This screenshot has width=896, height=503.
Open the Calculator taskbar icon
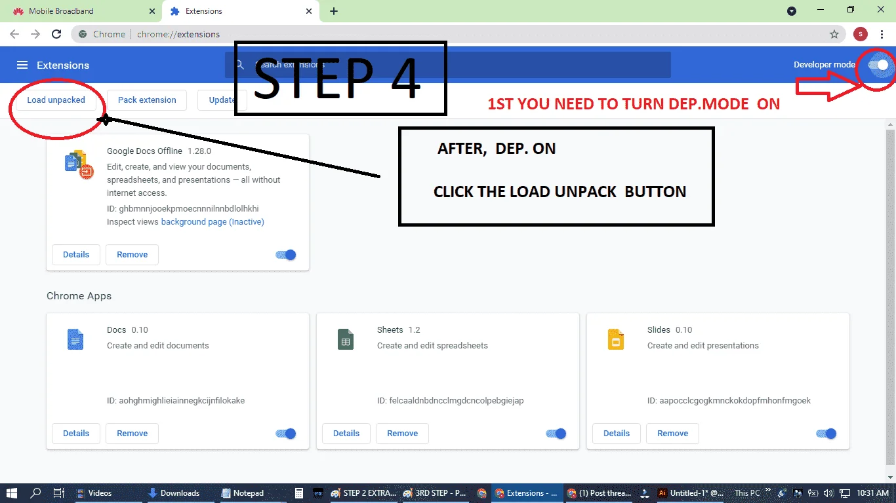[x=299, y=493]
